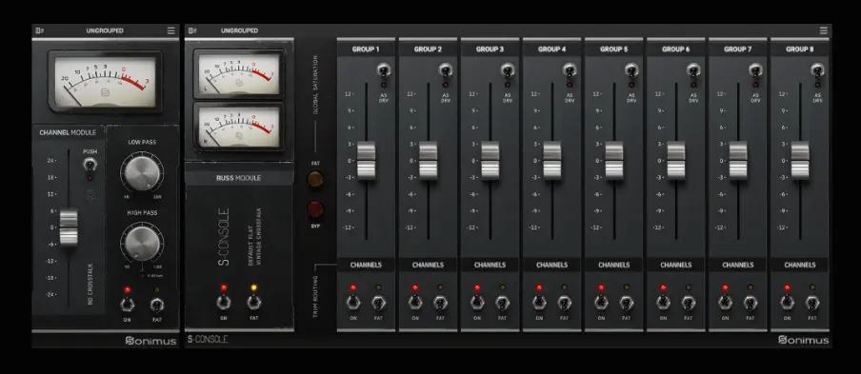Click the VINTAGE CROSSTALK vertical label
861x374 pixels.
click(259, 237)
